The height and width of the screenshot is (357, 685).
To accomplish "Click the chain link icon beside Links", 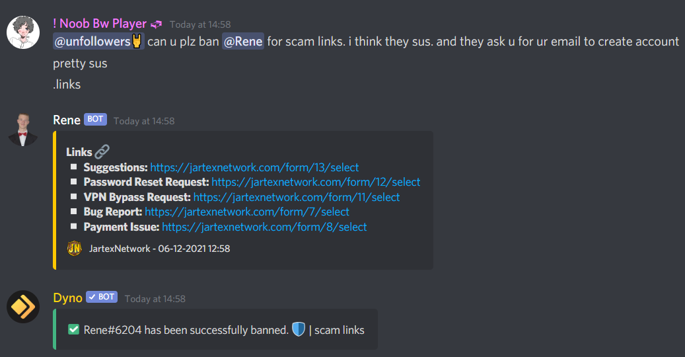I will pos(102,151).
